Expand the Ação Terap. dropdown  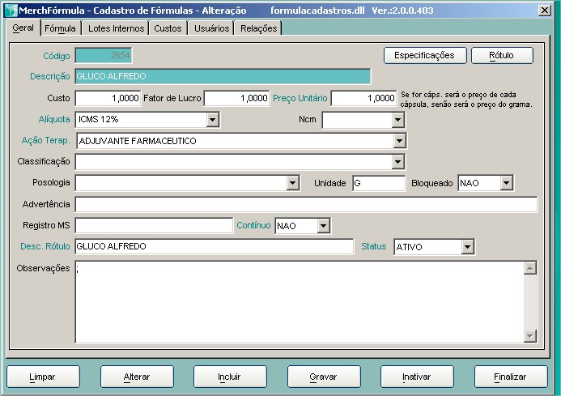coord(397,141)
